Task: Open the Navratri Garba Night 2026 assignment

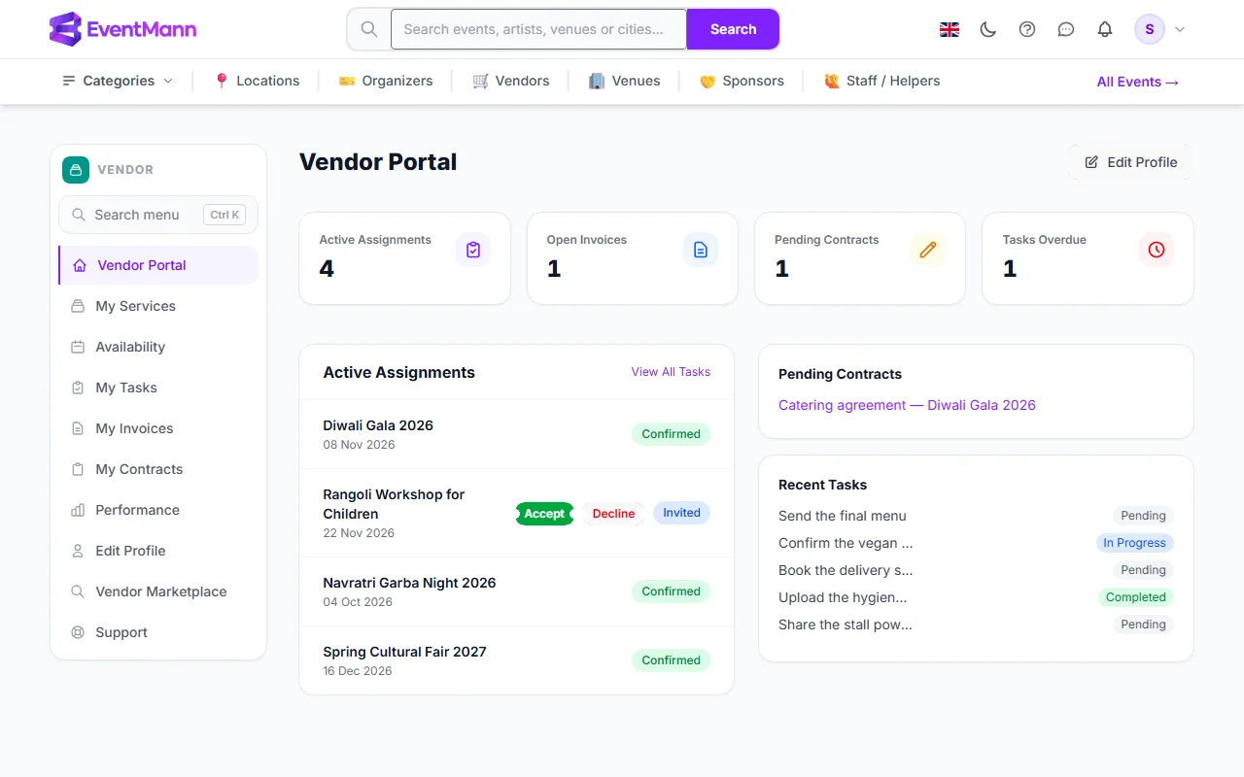Action: (x=409, y=583)
